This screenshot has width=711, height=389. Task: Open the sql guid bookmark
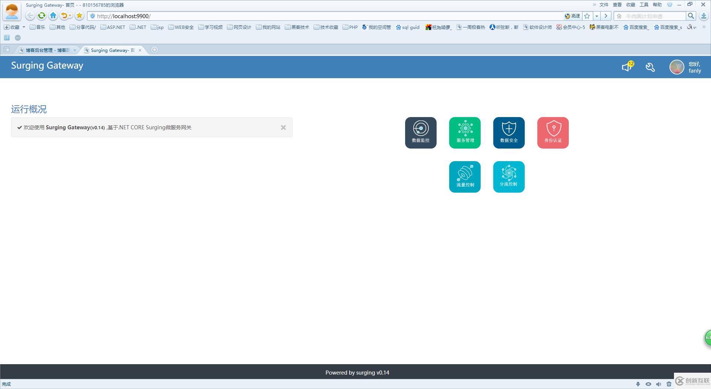coord(408,27)
